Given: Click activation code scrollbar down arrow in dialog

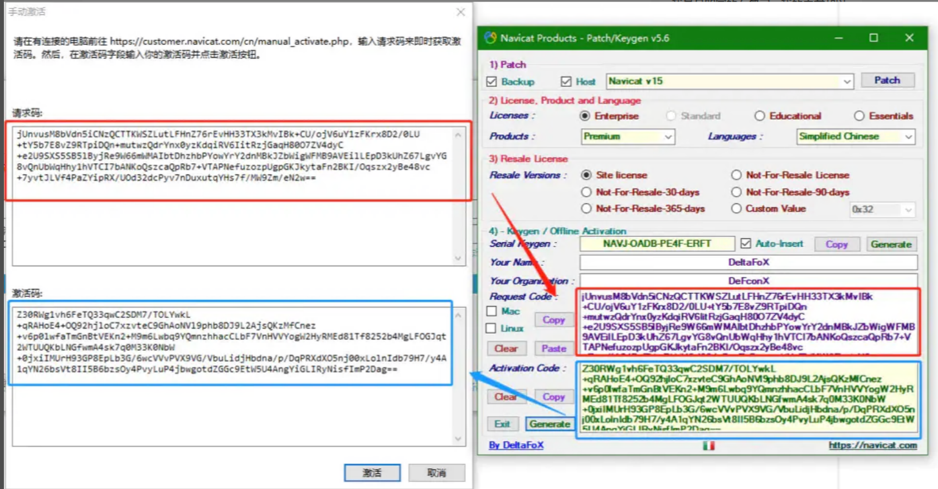Looking at the screenshot, I should 458,439.
